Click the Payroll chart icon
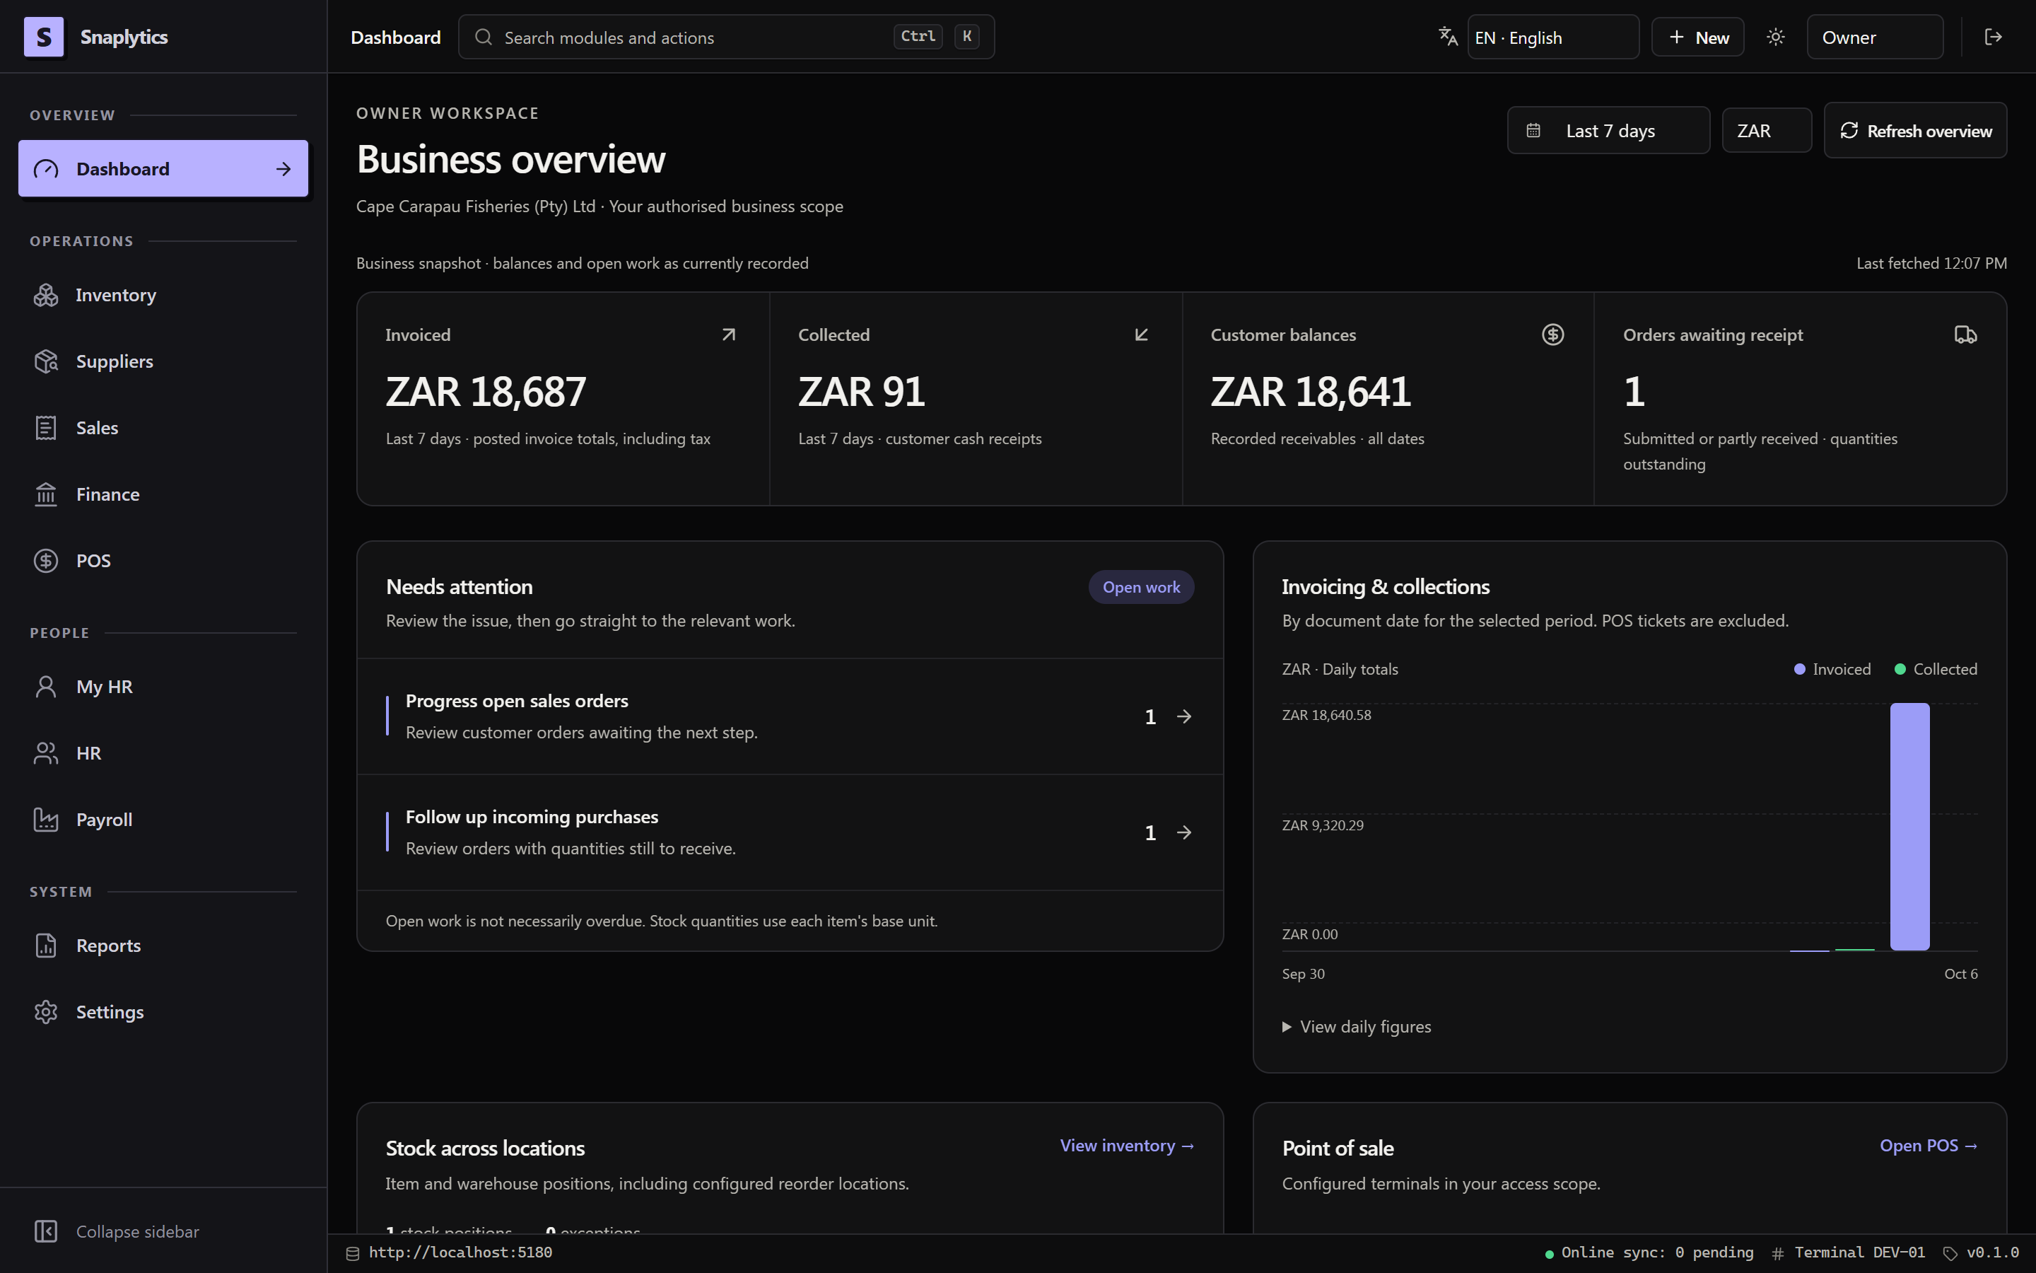The height and width of the screenshot is (1273, 2036). pyautogui.click(x=45, y=820)
